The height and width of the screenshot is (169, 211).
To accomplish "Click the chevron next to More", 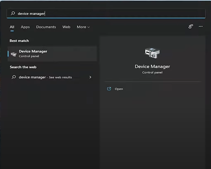I will 89,27.
